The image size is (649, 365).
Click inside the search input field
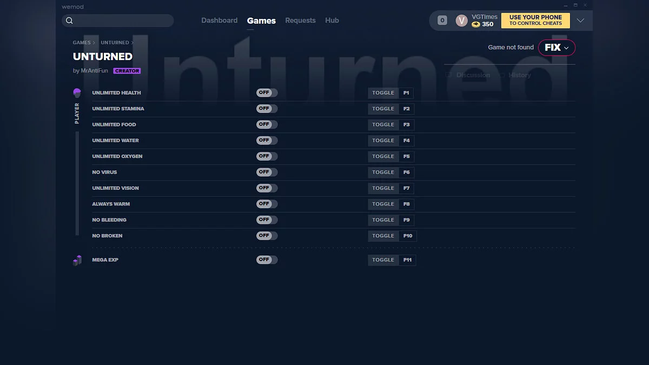(123, 21)
